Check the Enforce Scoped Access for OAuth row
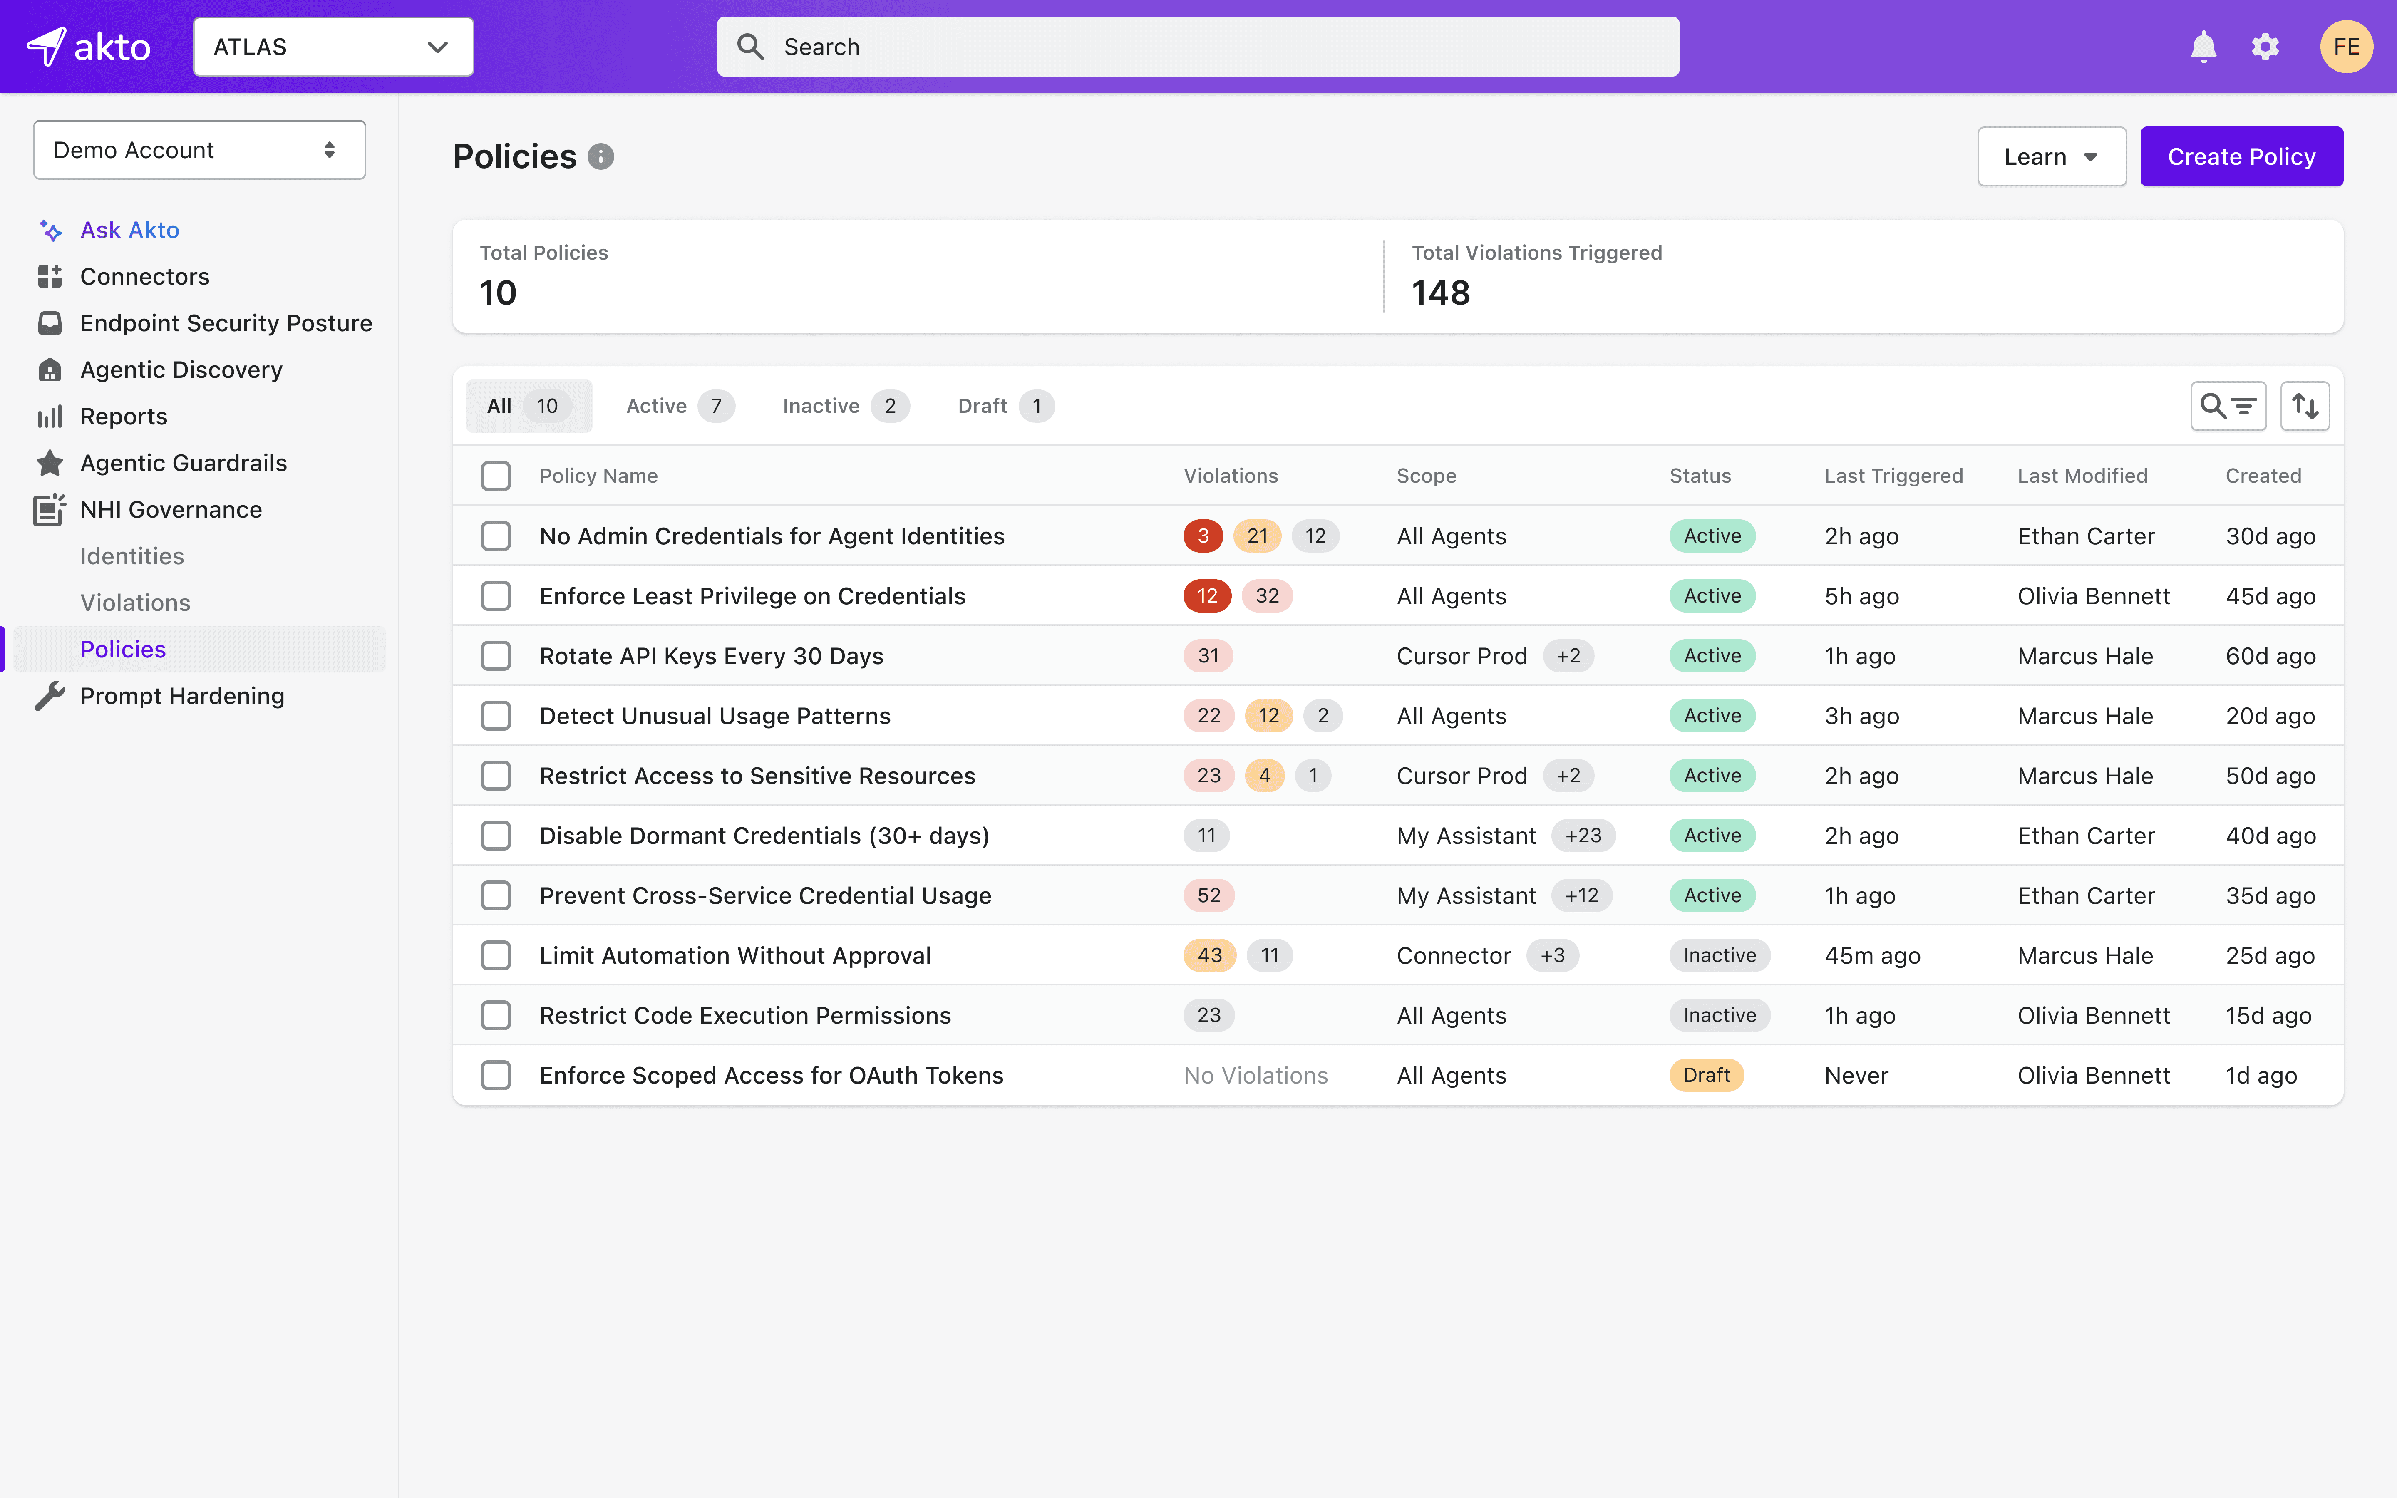The height and width of the screenshot is (1498, 2397). coord(496,1075)
